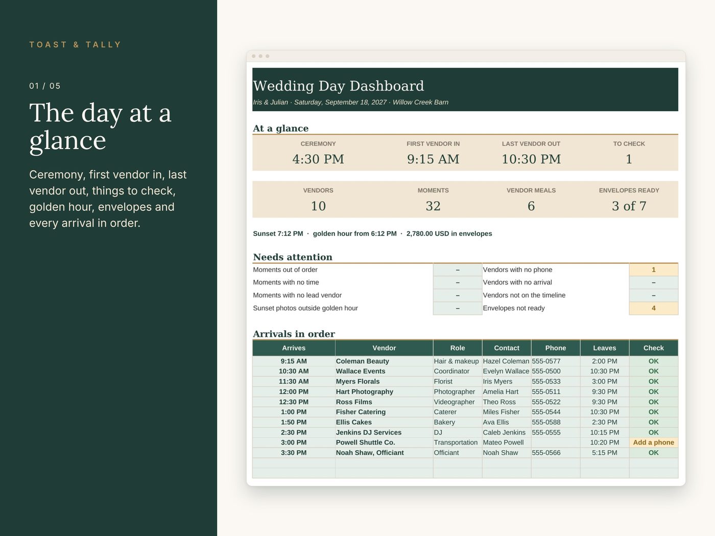The height and width of the screenshot is (536, 715).
Task: Select the Leaves column header
Action: (605, 348)
